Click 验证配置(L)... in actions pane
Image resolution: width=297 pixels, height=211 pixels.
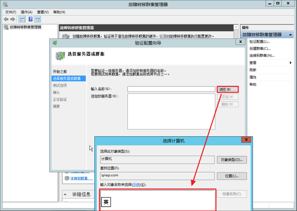coord(260,42)
